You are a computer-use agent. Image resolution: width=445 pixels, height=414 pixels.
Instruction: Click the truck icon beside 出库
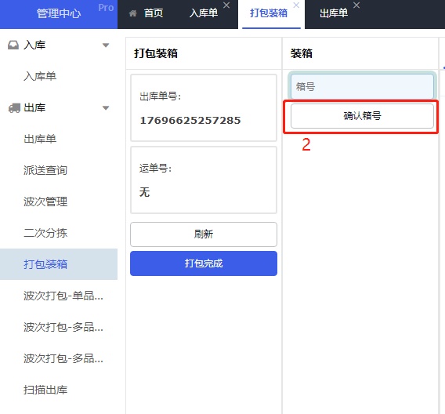[14, 108]
